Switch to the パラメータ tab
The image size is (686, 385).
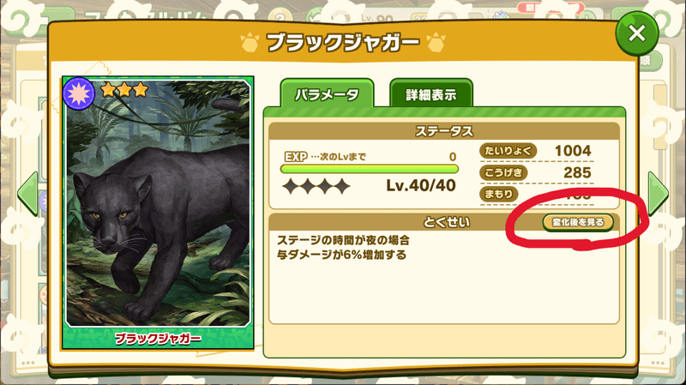point(327,94)
